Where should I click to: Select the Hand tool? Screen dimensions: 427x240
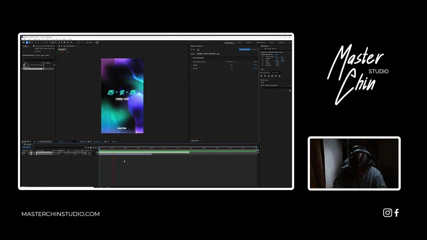tap(30, 42)
